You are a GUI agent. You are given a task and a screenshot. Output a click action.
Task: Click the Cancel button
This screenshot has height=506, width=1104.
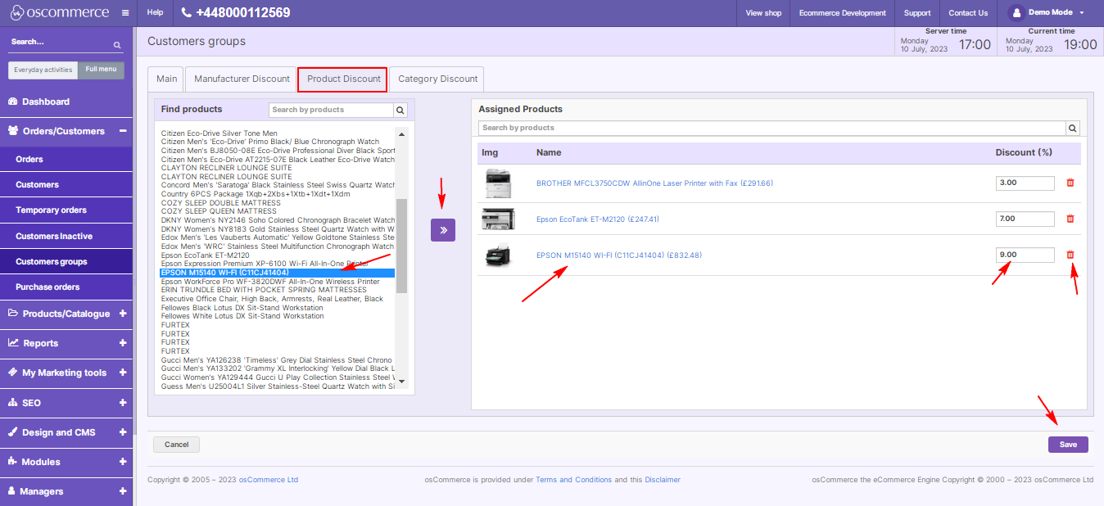pos(176,445)
